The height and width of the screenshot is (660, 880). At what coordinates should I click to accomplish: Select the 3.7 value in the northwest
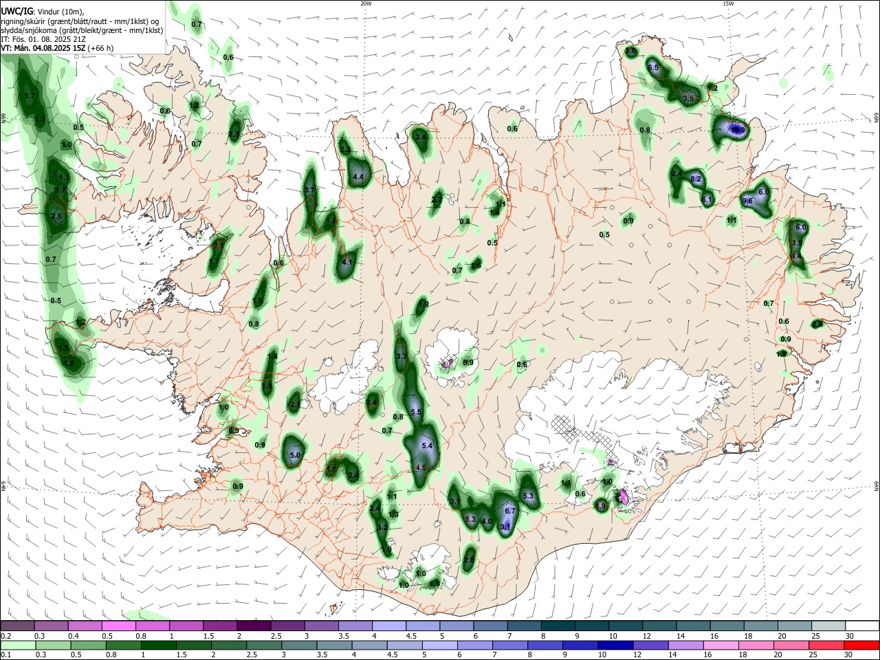(x=309, y=190)
